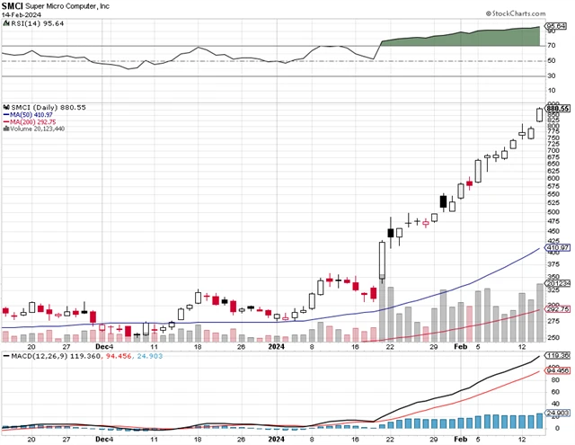Click the 70 level on the RSI axis

551,46
